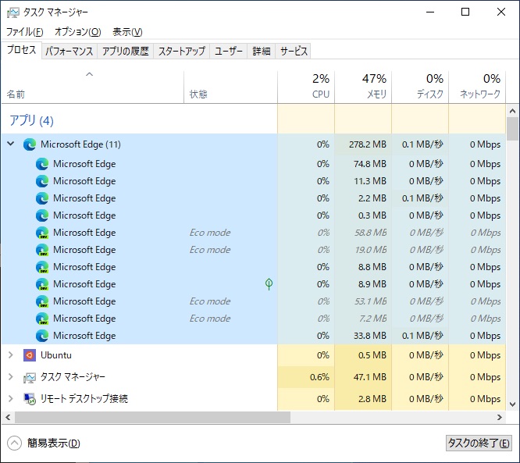Image resolution: width=520 pixels, height=463 pixels.
Task: Click the vertical scrollbar up arrow
Action: [x=513, y=111]
